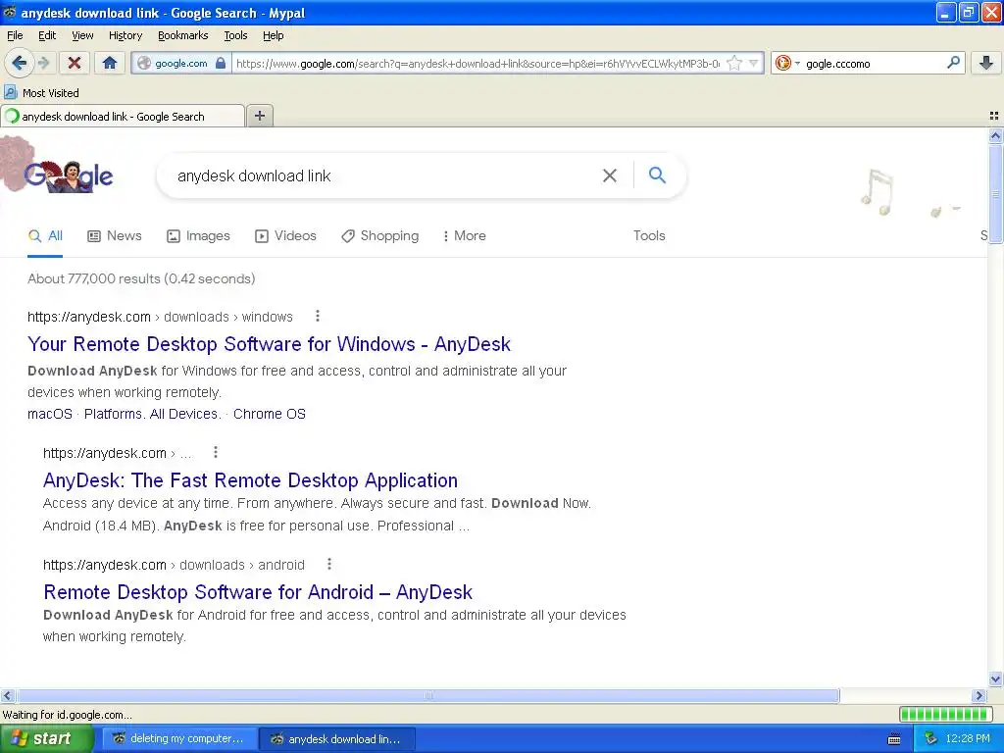Open Remote Desktop Software for Android link
The width and height of the screenshot is (1004, 753).
(x=258, y=591)
